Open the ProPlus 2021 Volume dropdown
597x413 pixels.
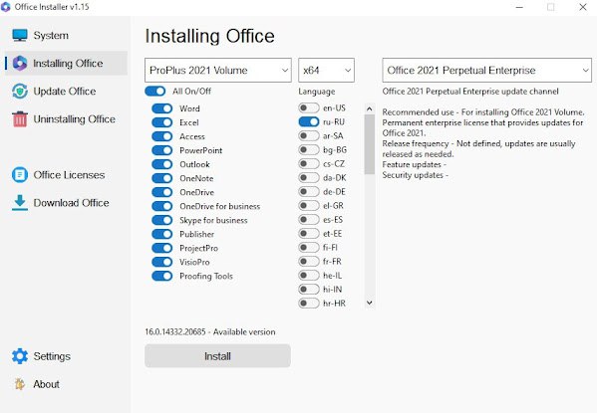218,70
